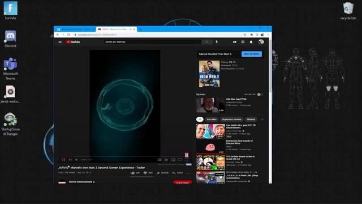Bookmark this page with the star icon
The width and height of the screenshot is (362, 204).
245,35
